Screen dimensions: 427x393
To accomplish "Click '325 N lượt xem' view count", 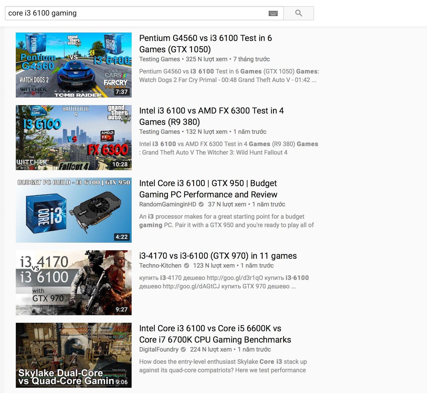I will [207, 59].
